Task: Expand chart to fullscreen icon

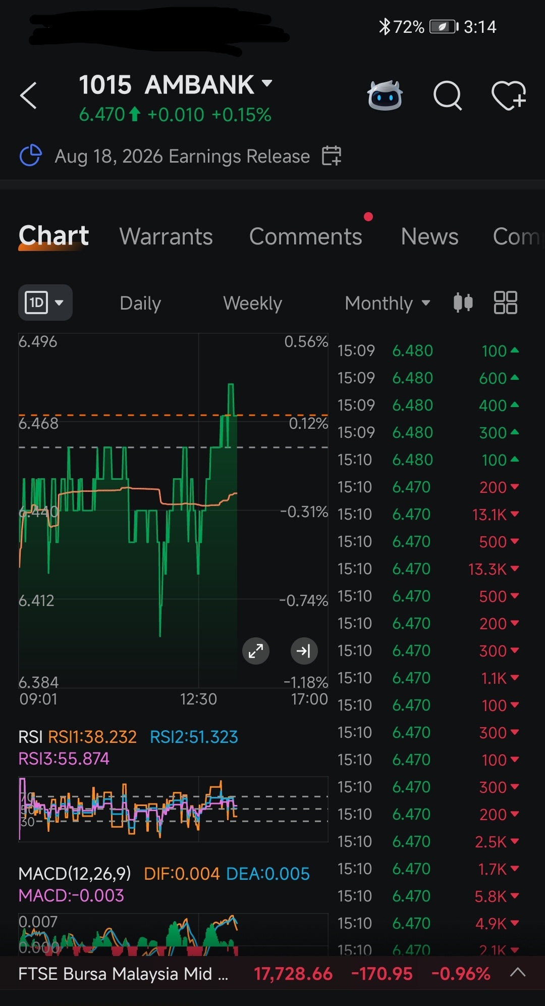Action: pos(256,651)
